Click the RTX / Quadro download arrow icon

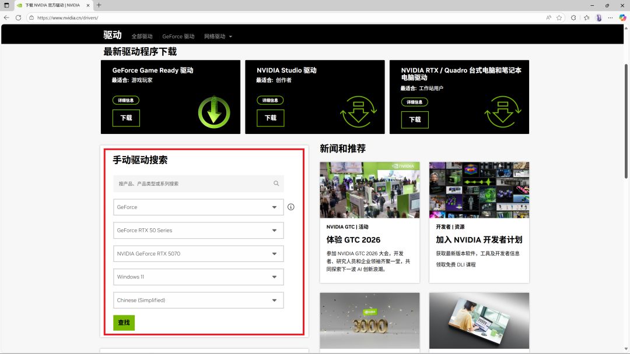click(x=503, y=112)
